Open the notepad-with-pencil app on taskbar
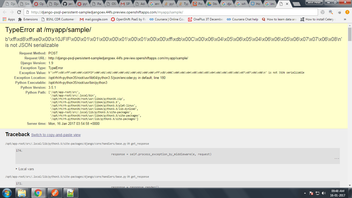Image resolution: width=352 pixels, height=198 pixels. click(70, 193)
